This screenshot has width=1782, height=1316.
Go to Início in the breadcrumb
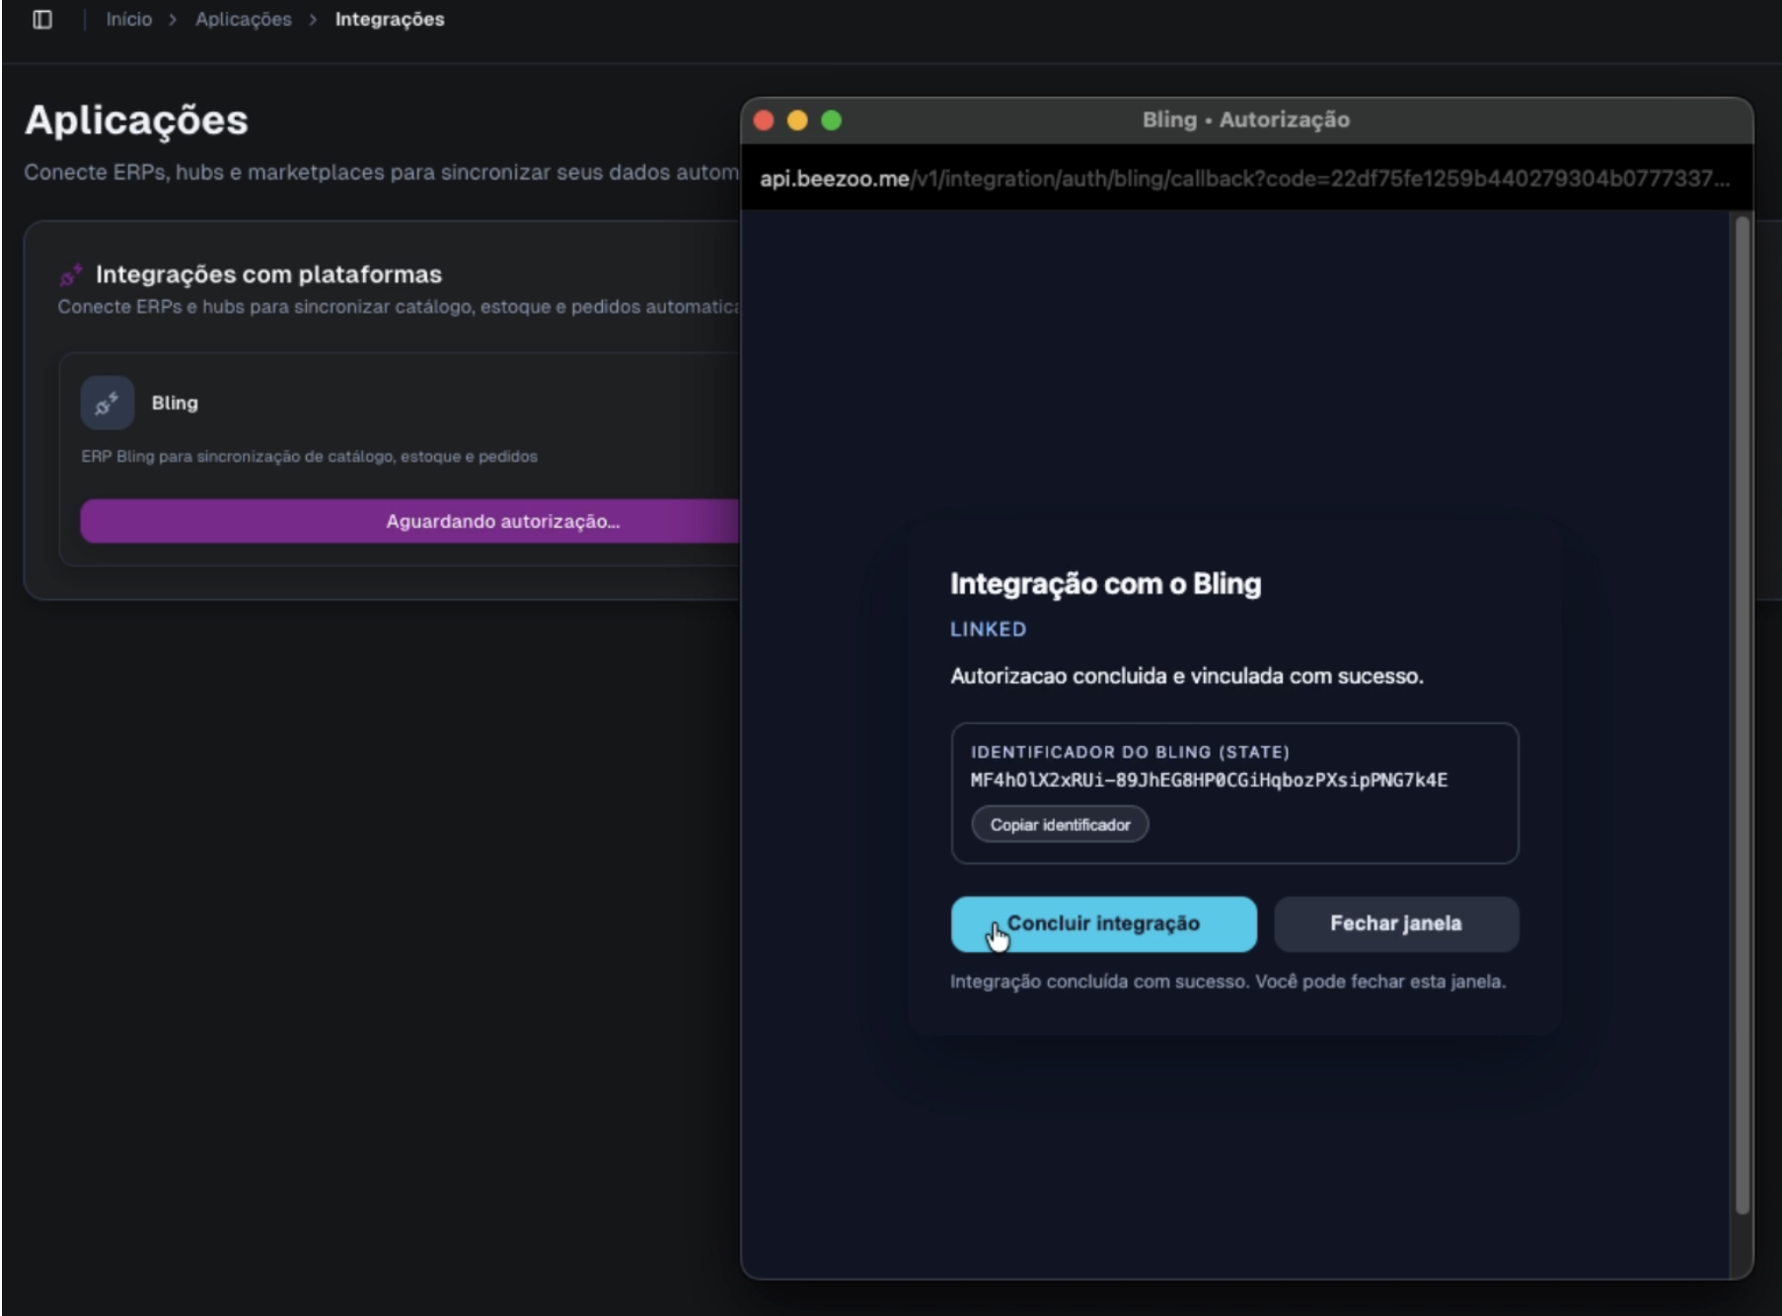[129, 20]
